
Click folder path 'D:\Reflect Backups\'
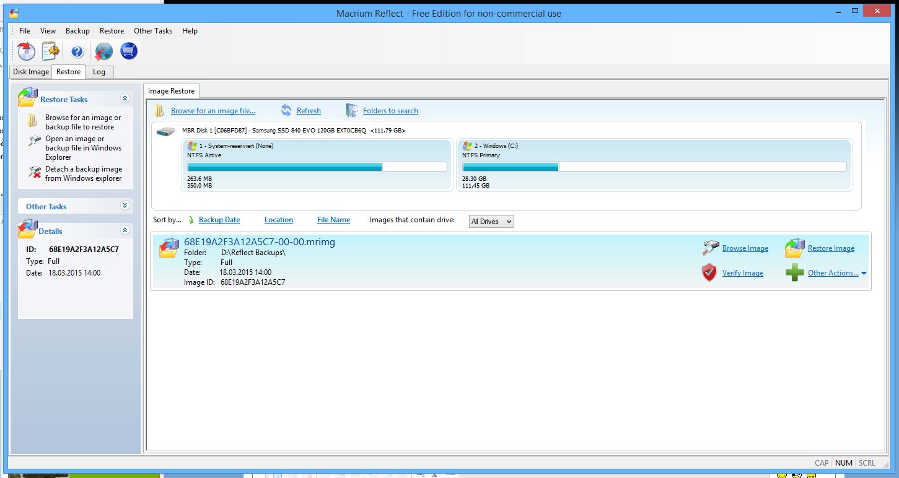tap(253, 253)
